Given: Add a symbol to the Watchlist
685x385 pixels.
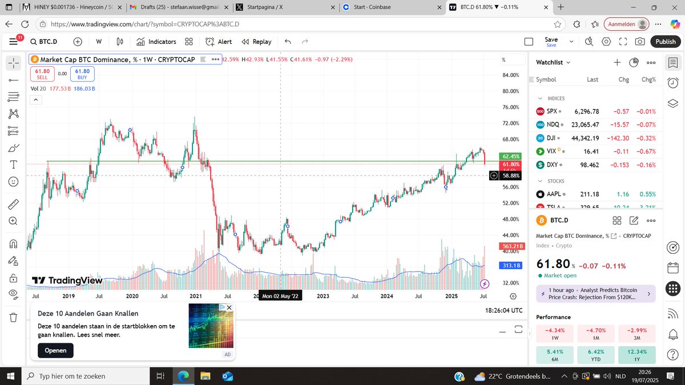Looking at the screenshot, I should [617, 62].
